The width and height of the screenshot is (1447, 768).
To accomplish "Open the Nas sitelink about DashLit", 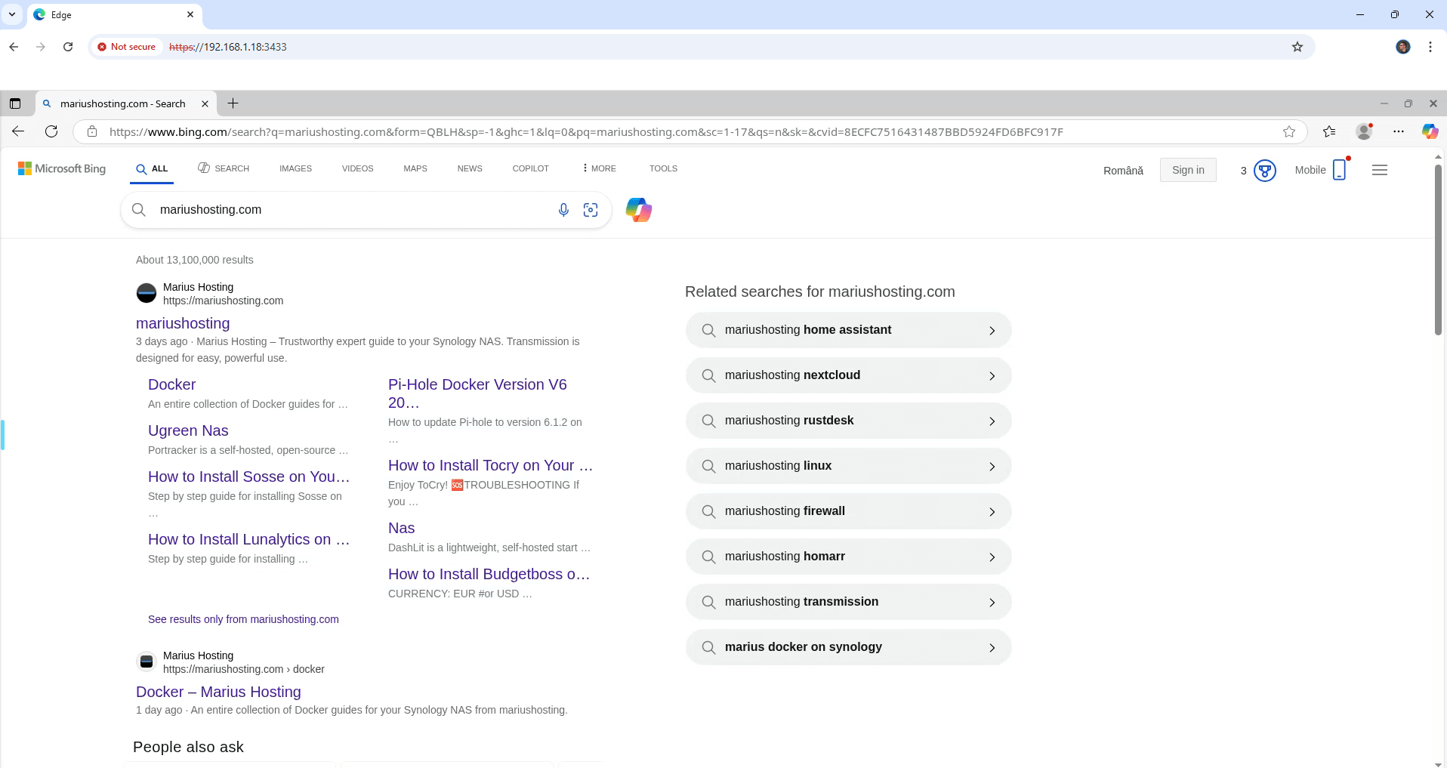I will (x=401, y=528).
